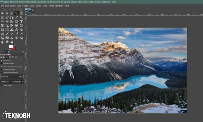
Task: Enable the Feather edges checkbox
Action: [x=2, y=63]
